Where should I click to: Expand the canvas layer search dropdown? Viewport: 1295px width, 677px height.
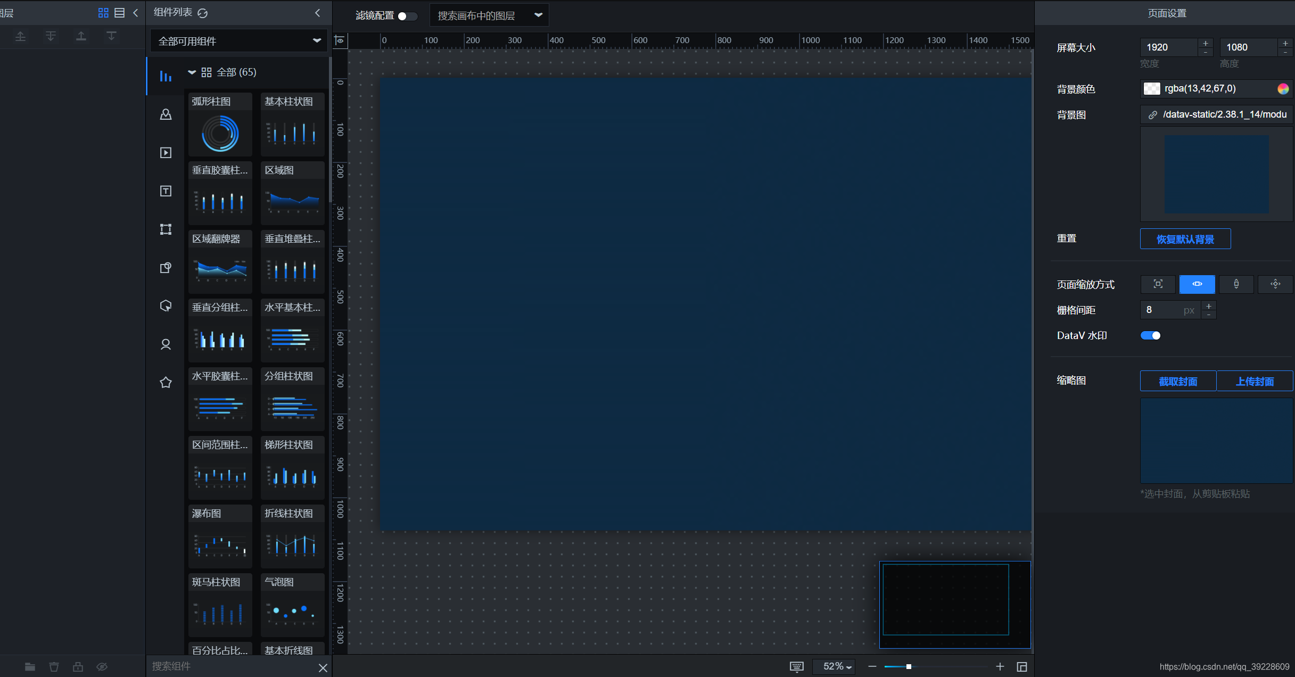pos(538,15)
